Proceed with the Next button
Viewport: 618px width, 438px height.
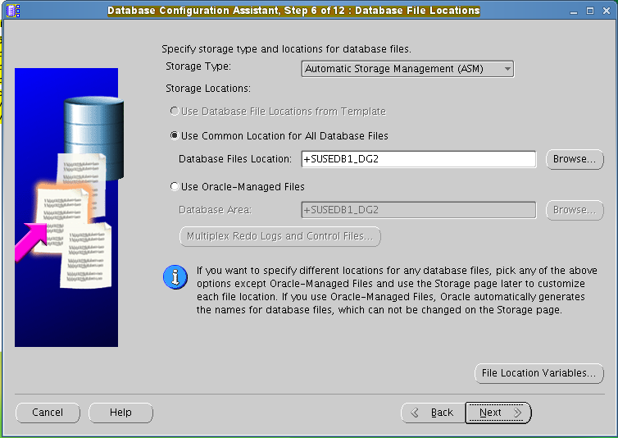pos(498,413)
